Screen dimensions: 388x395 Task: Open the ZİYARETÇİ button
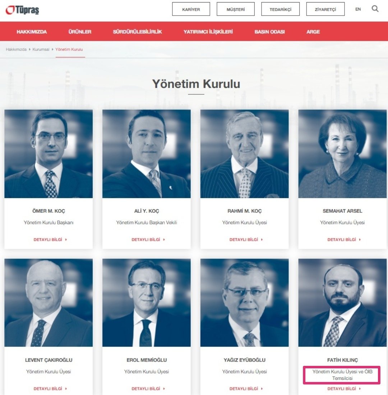pyautogui.click(x=325, y=9)
